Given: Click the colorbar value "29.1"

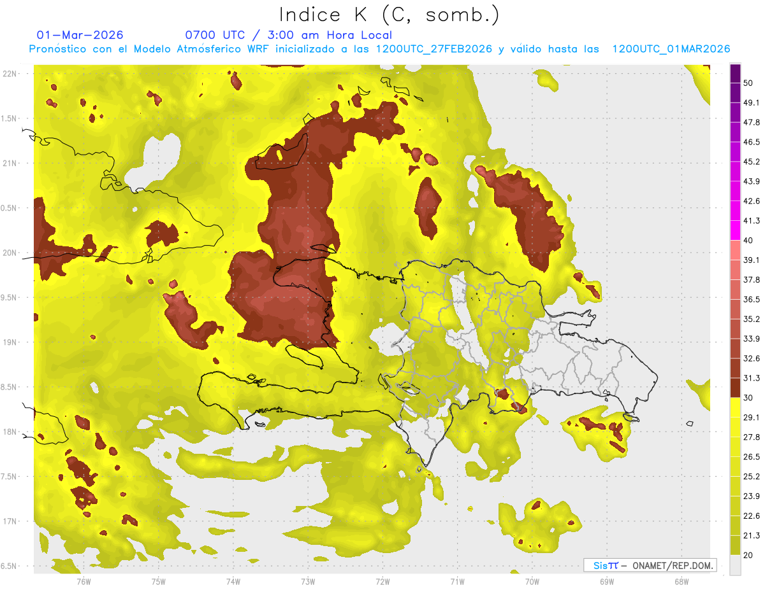Looking at the screenshot, I should pyautogui.click(x=752, y=418).
